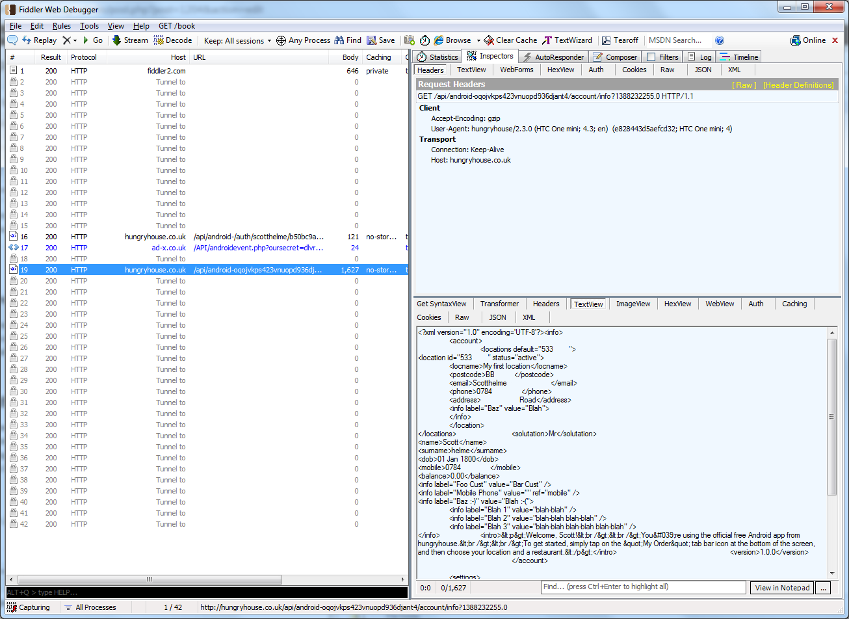
Task: Sort sessions by the Host column header
Action: point(148,57)
